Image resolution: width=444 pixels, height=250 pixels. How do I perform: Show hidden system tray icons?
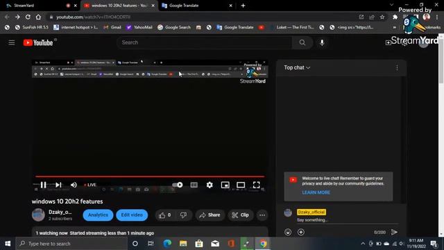pos(363,244)
